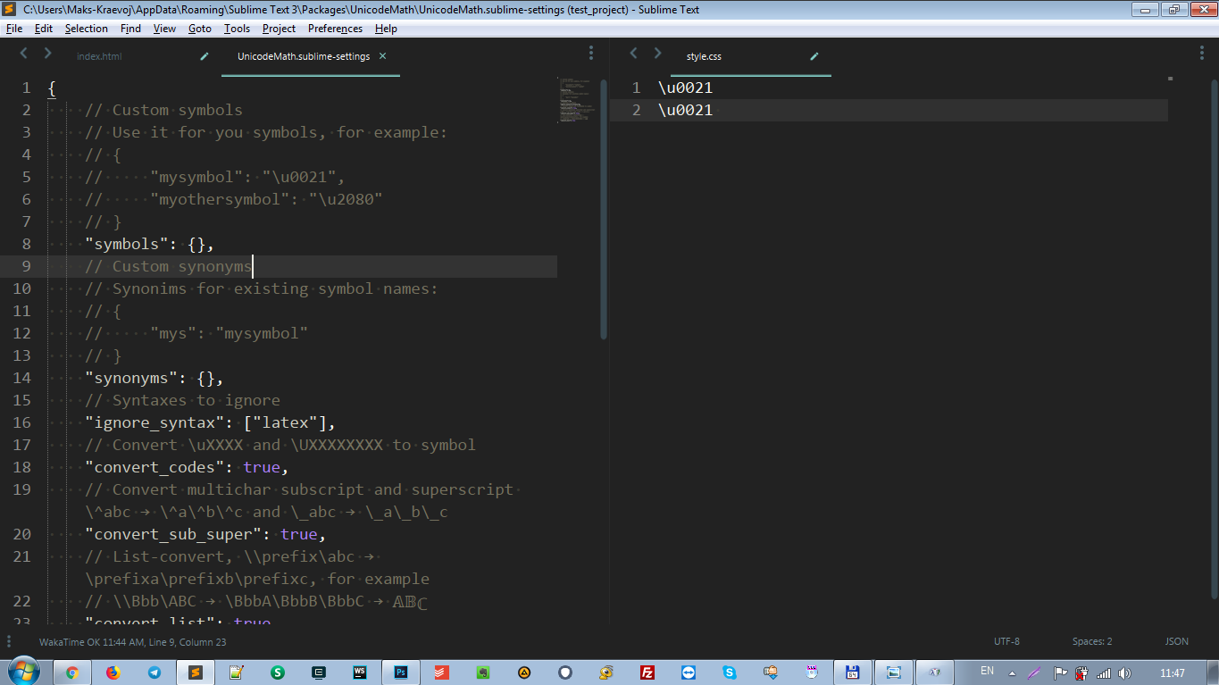This screenshot has width=1219, height=685.
Task: Open the Find menu
Action: tap(130, 29)
